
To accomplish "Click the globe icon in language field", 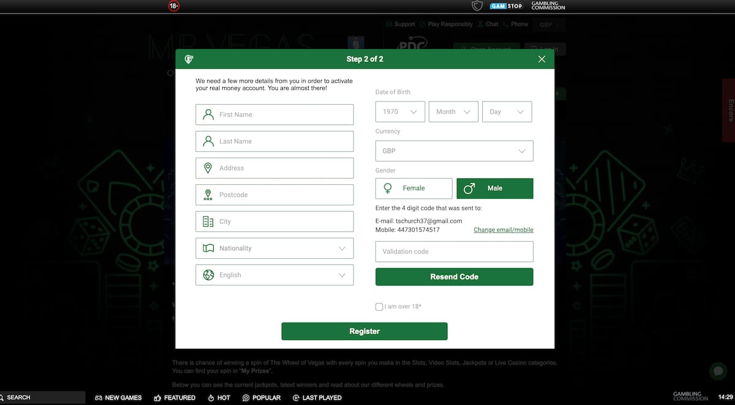I will tap(208, 275).
